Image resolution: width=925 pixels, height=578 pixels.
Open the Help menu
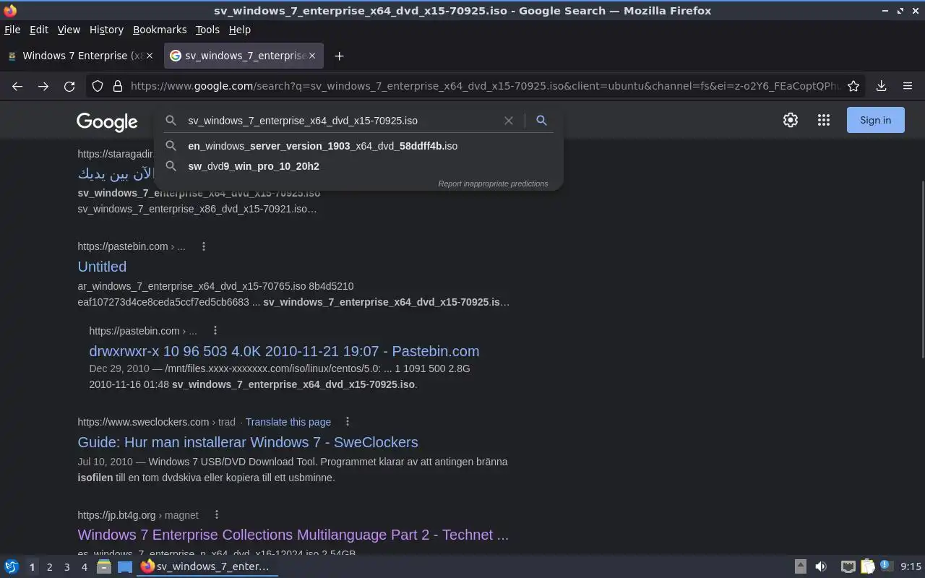tap(239, 30)
